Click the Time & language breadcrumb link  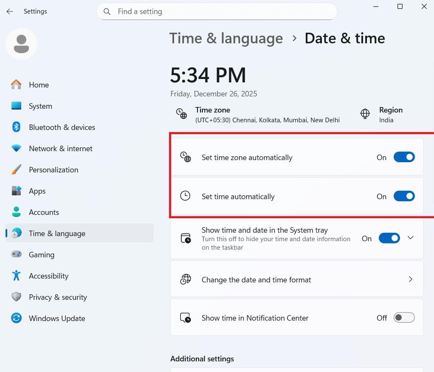click(x=226, y=38)
